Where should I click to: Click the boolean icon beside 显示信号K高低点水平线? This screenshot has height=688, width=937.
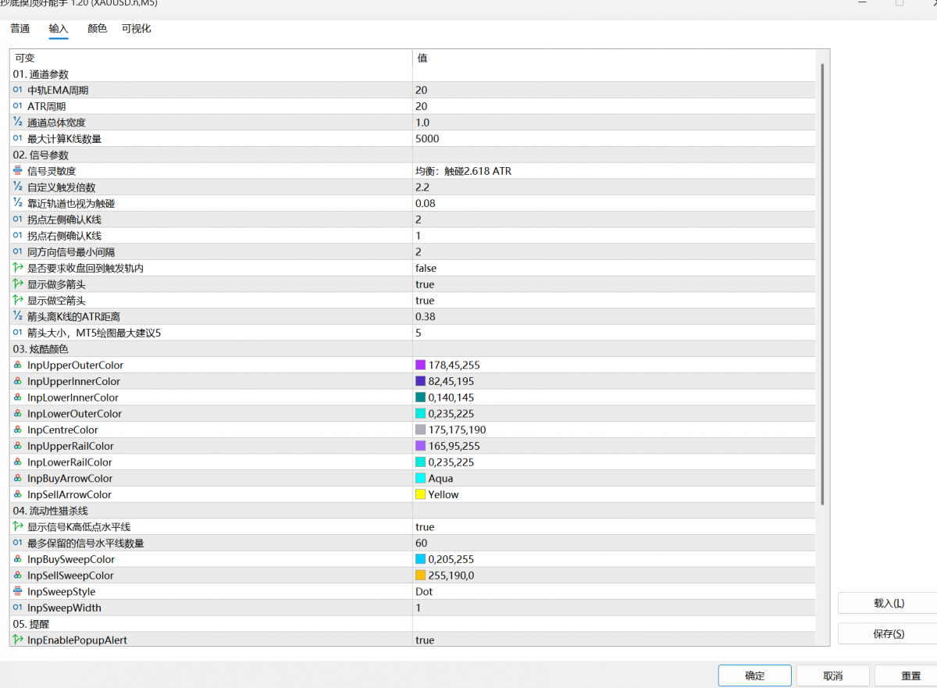[18, 527]
